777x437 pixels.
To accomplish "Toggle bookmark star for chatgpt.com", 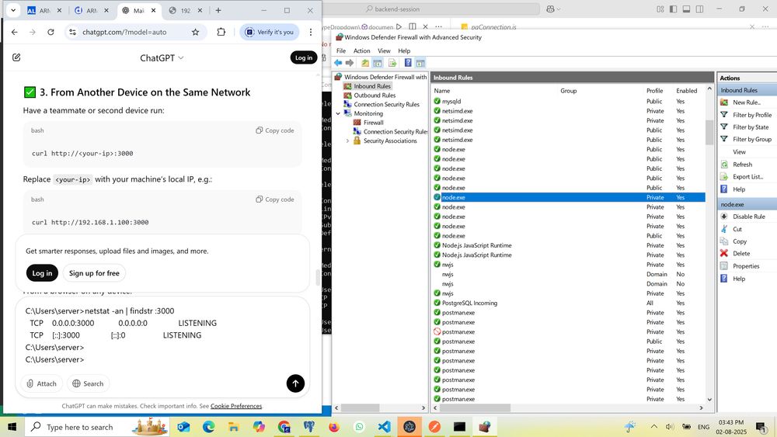I will (x=195, y=32).
